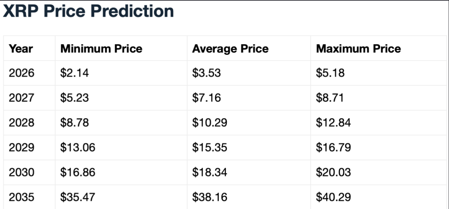Select the 2027 row label
Viewport: 449px width, 209px height.
(21, 98)
